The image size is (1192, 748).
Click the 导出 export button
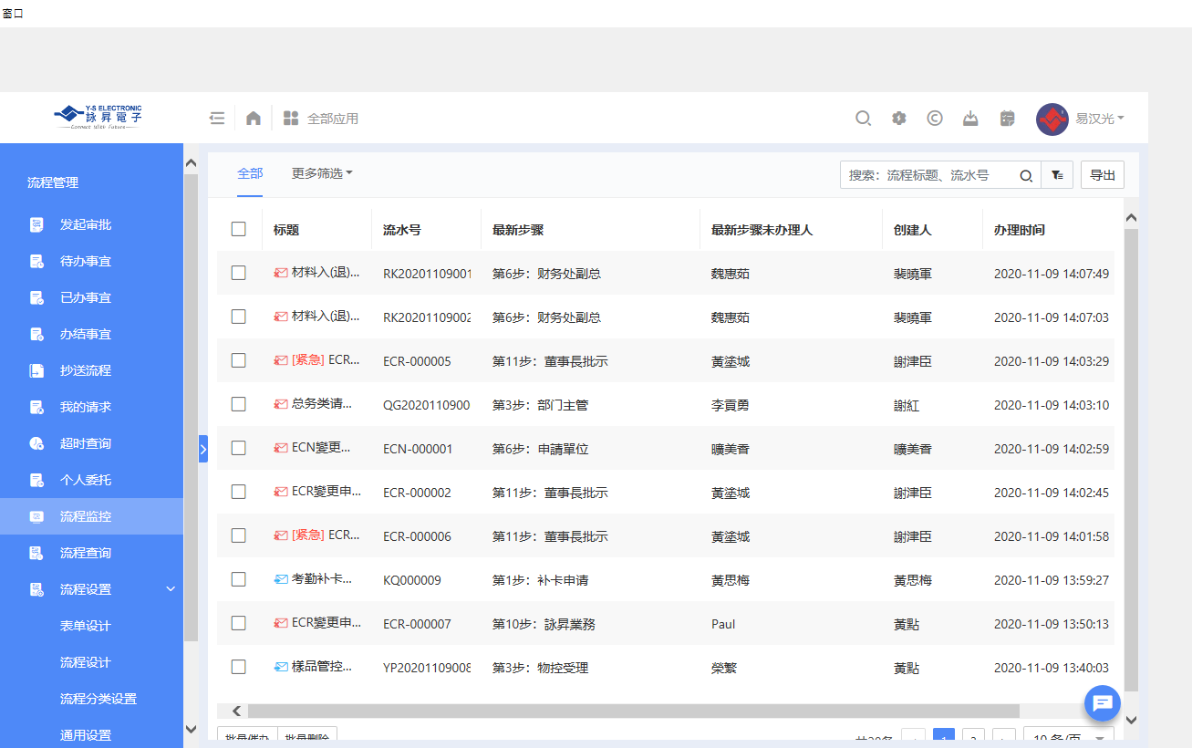1103,175
